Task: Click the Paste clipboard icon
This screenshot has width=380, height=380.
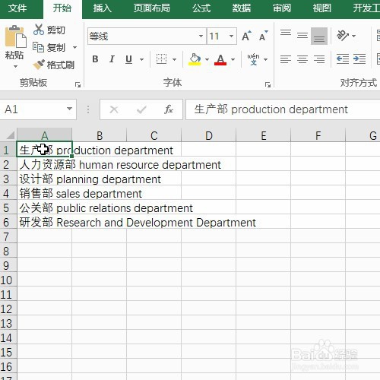Action: click(x=15, y=36)
